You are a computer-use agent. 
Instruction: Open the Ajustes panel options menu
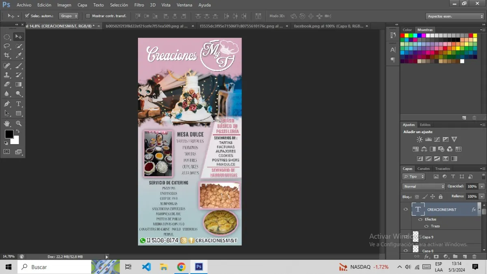click(483, 125)
